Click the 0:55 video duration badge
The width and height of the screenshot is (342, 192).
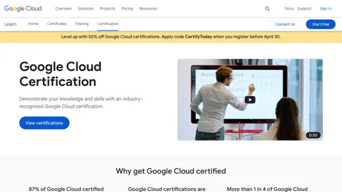pos(313,135)
